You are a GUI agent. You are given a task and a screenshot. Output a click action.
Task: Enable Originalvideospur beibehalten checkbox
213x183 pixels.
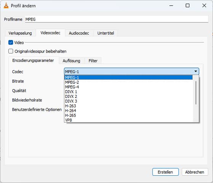pyautogui.click(x=11, y=51)
